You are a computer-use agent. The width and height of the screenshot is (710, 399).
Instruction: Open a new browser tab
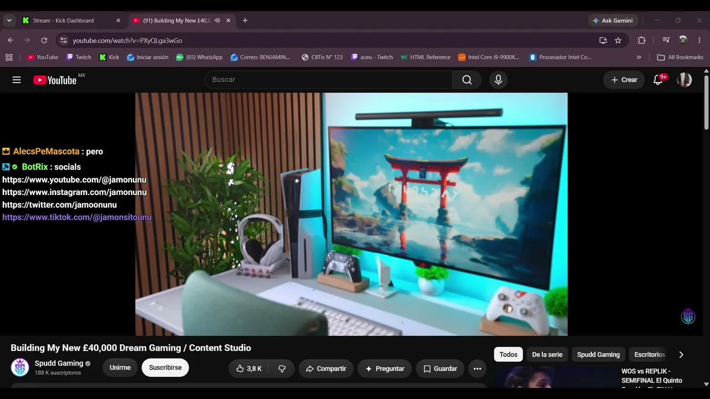coord(245,21)
